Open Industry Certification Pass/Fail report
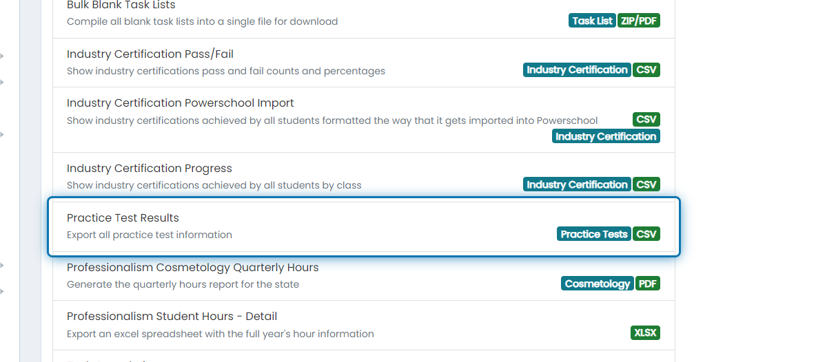 click(363, 63)
